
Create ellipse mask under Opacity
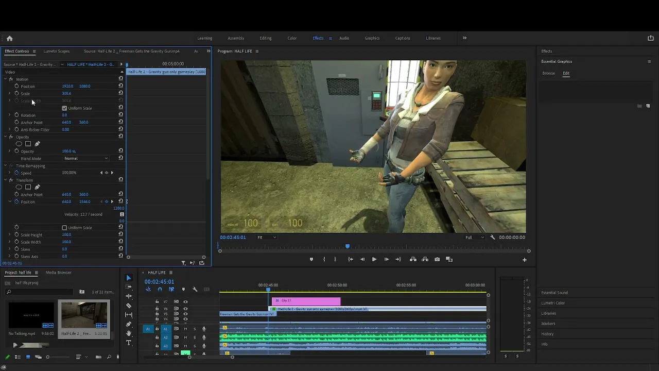19,144
